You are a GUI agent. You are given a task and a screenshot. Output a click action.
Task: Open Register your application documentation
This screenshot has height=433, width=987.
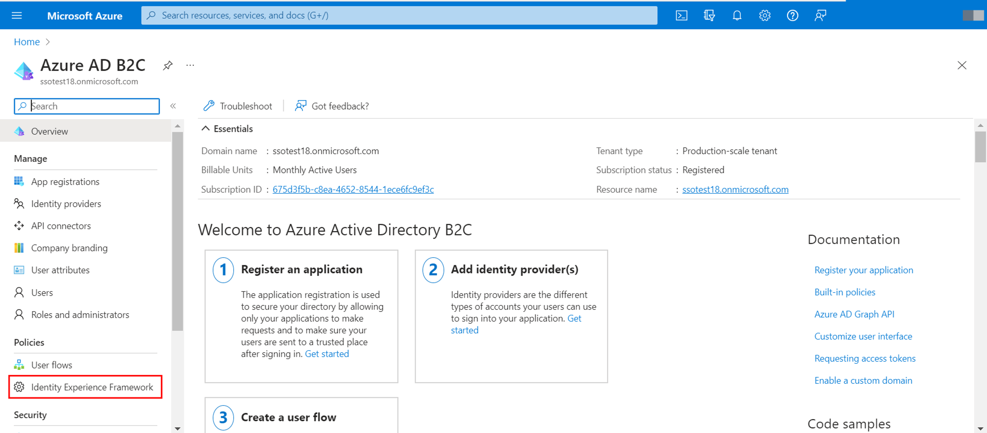click(863, 270)
